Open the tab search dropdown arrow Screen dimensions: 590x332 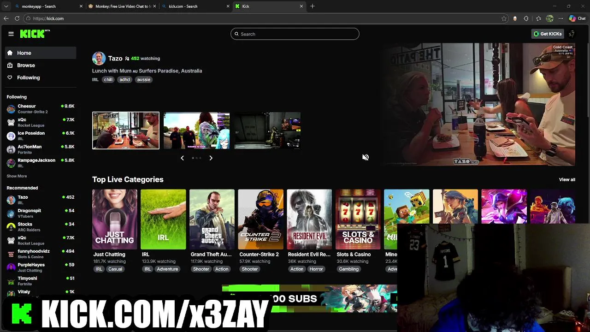click(x=6, y=6)
